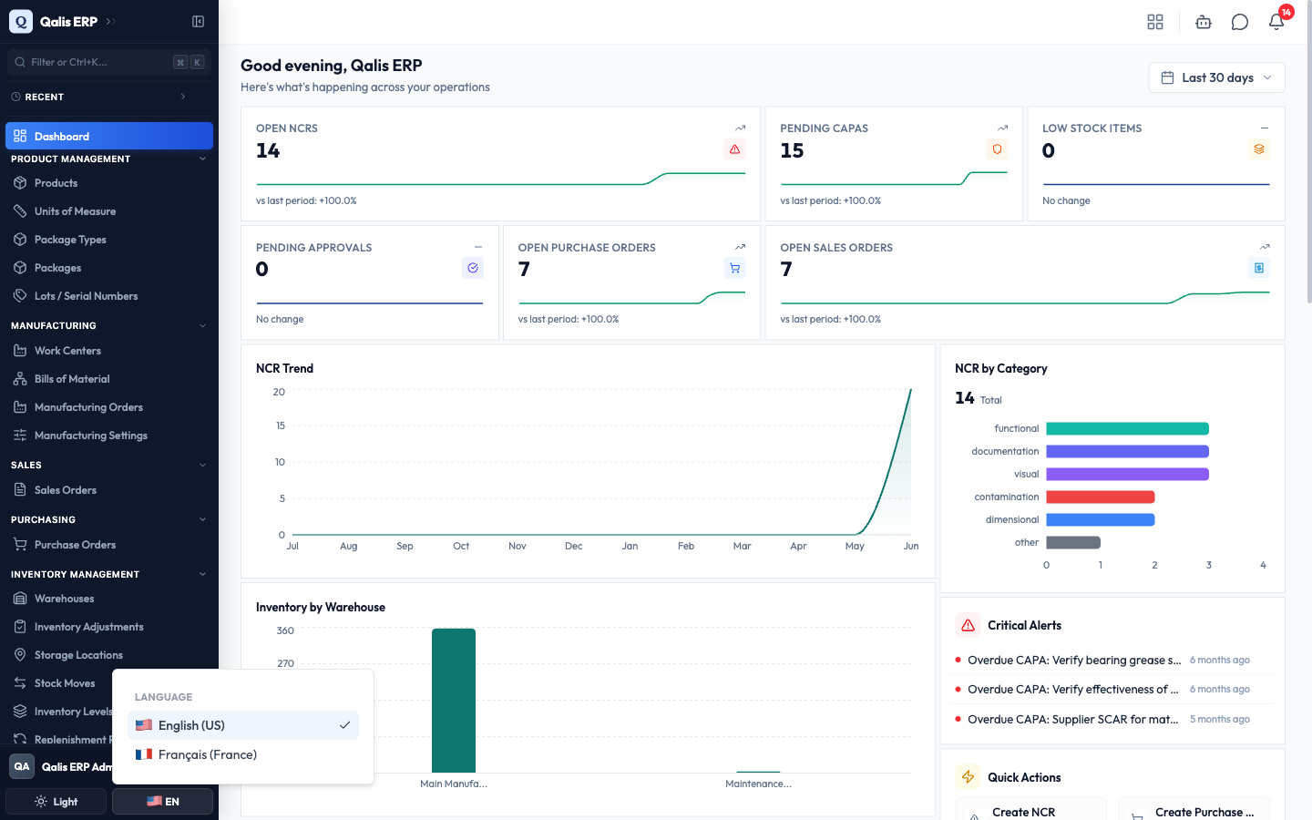This screenshot has width=1312, height=820.
Task: Click the Open Purchase Orders cart icon
Action: tap(734, 268)
